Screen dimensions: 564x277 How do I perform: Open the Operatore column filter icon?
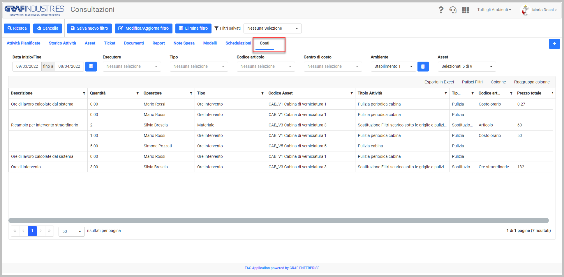pos(191,93)
